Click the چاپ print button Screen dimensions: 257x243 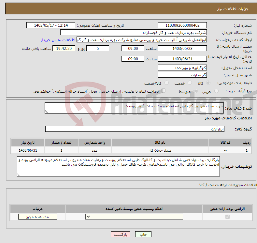tap(143, 234)
